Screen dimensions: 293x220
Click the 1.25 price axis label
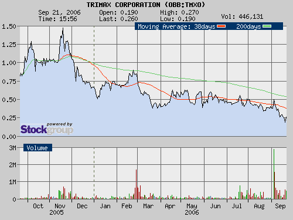[x=9, y=45]
